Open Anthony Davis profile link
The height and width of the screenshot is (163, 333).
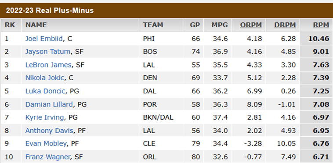click(x=49, y=131)
